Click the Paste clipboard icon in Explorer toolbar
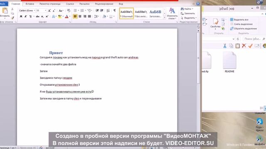Viewport: 266px width, 149px height. tap(237, 46)
